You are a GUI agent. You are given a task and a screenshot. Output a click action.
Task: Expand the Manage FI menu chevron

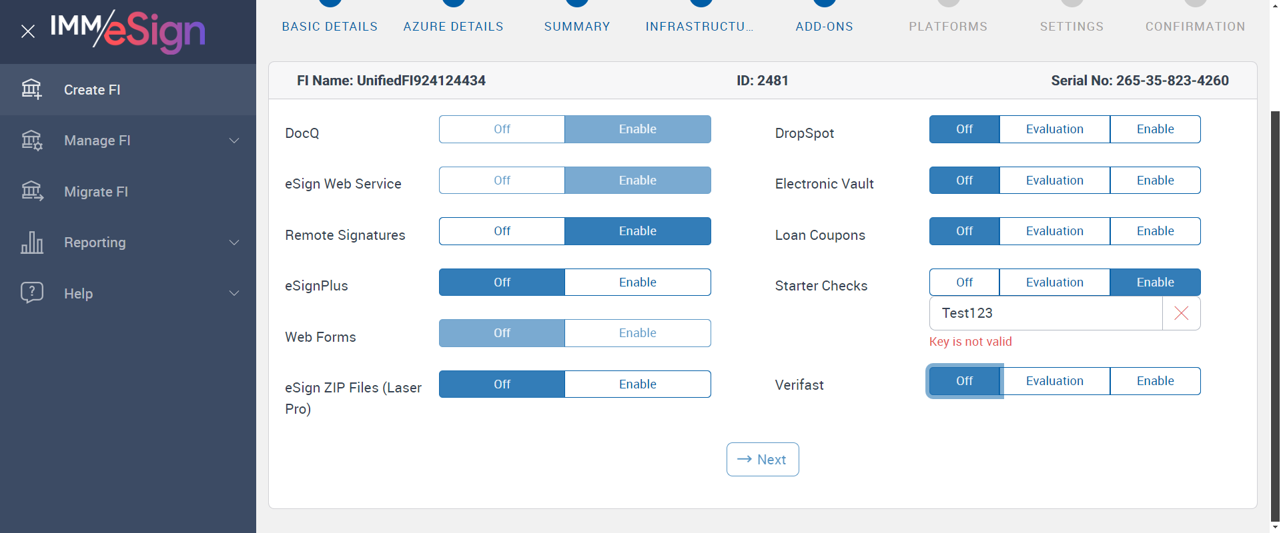click(234, 141)
